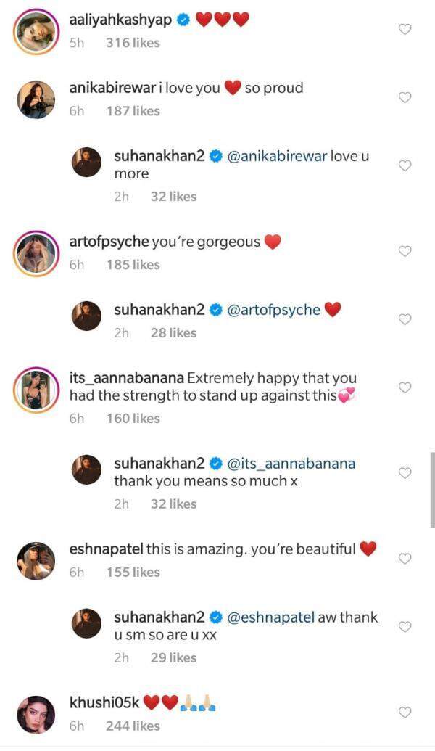Heart suhanakhan2's 'thank you means so much' reply
The image size is (435, 751).
point(406,473)
